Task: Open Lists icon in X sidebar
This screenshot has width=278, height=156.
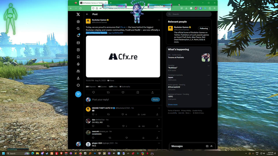Action: 78,50
